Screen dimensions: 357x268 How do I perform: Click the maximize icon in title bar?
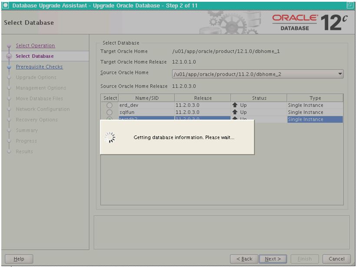[350, 5]
